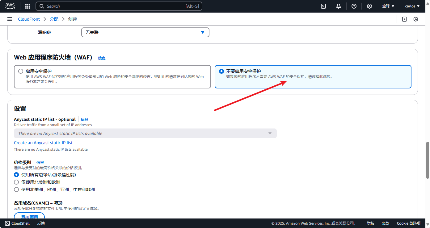Open CloudShell in the footer bar
The width and height of the screenshot is (430, 228).
17,223
